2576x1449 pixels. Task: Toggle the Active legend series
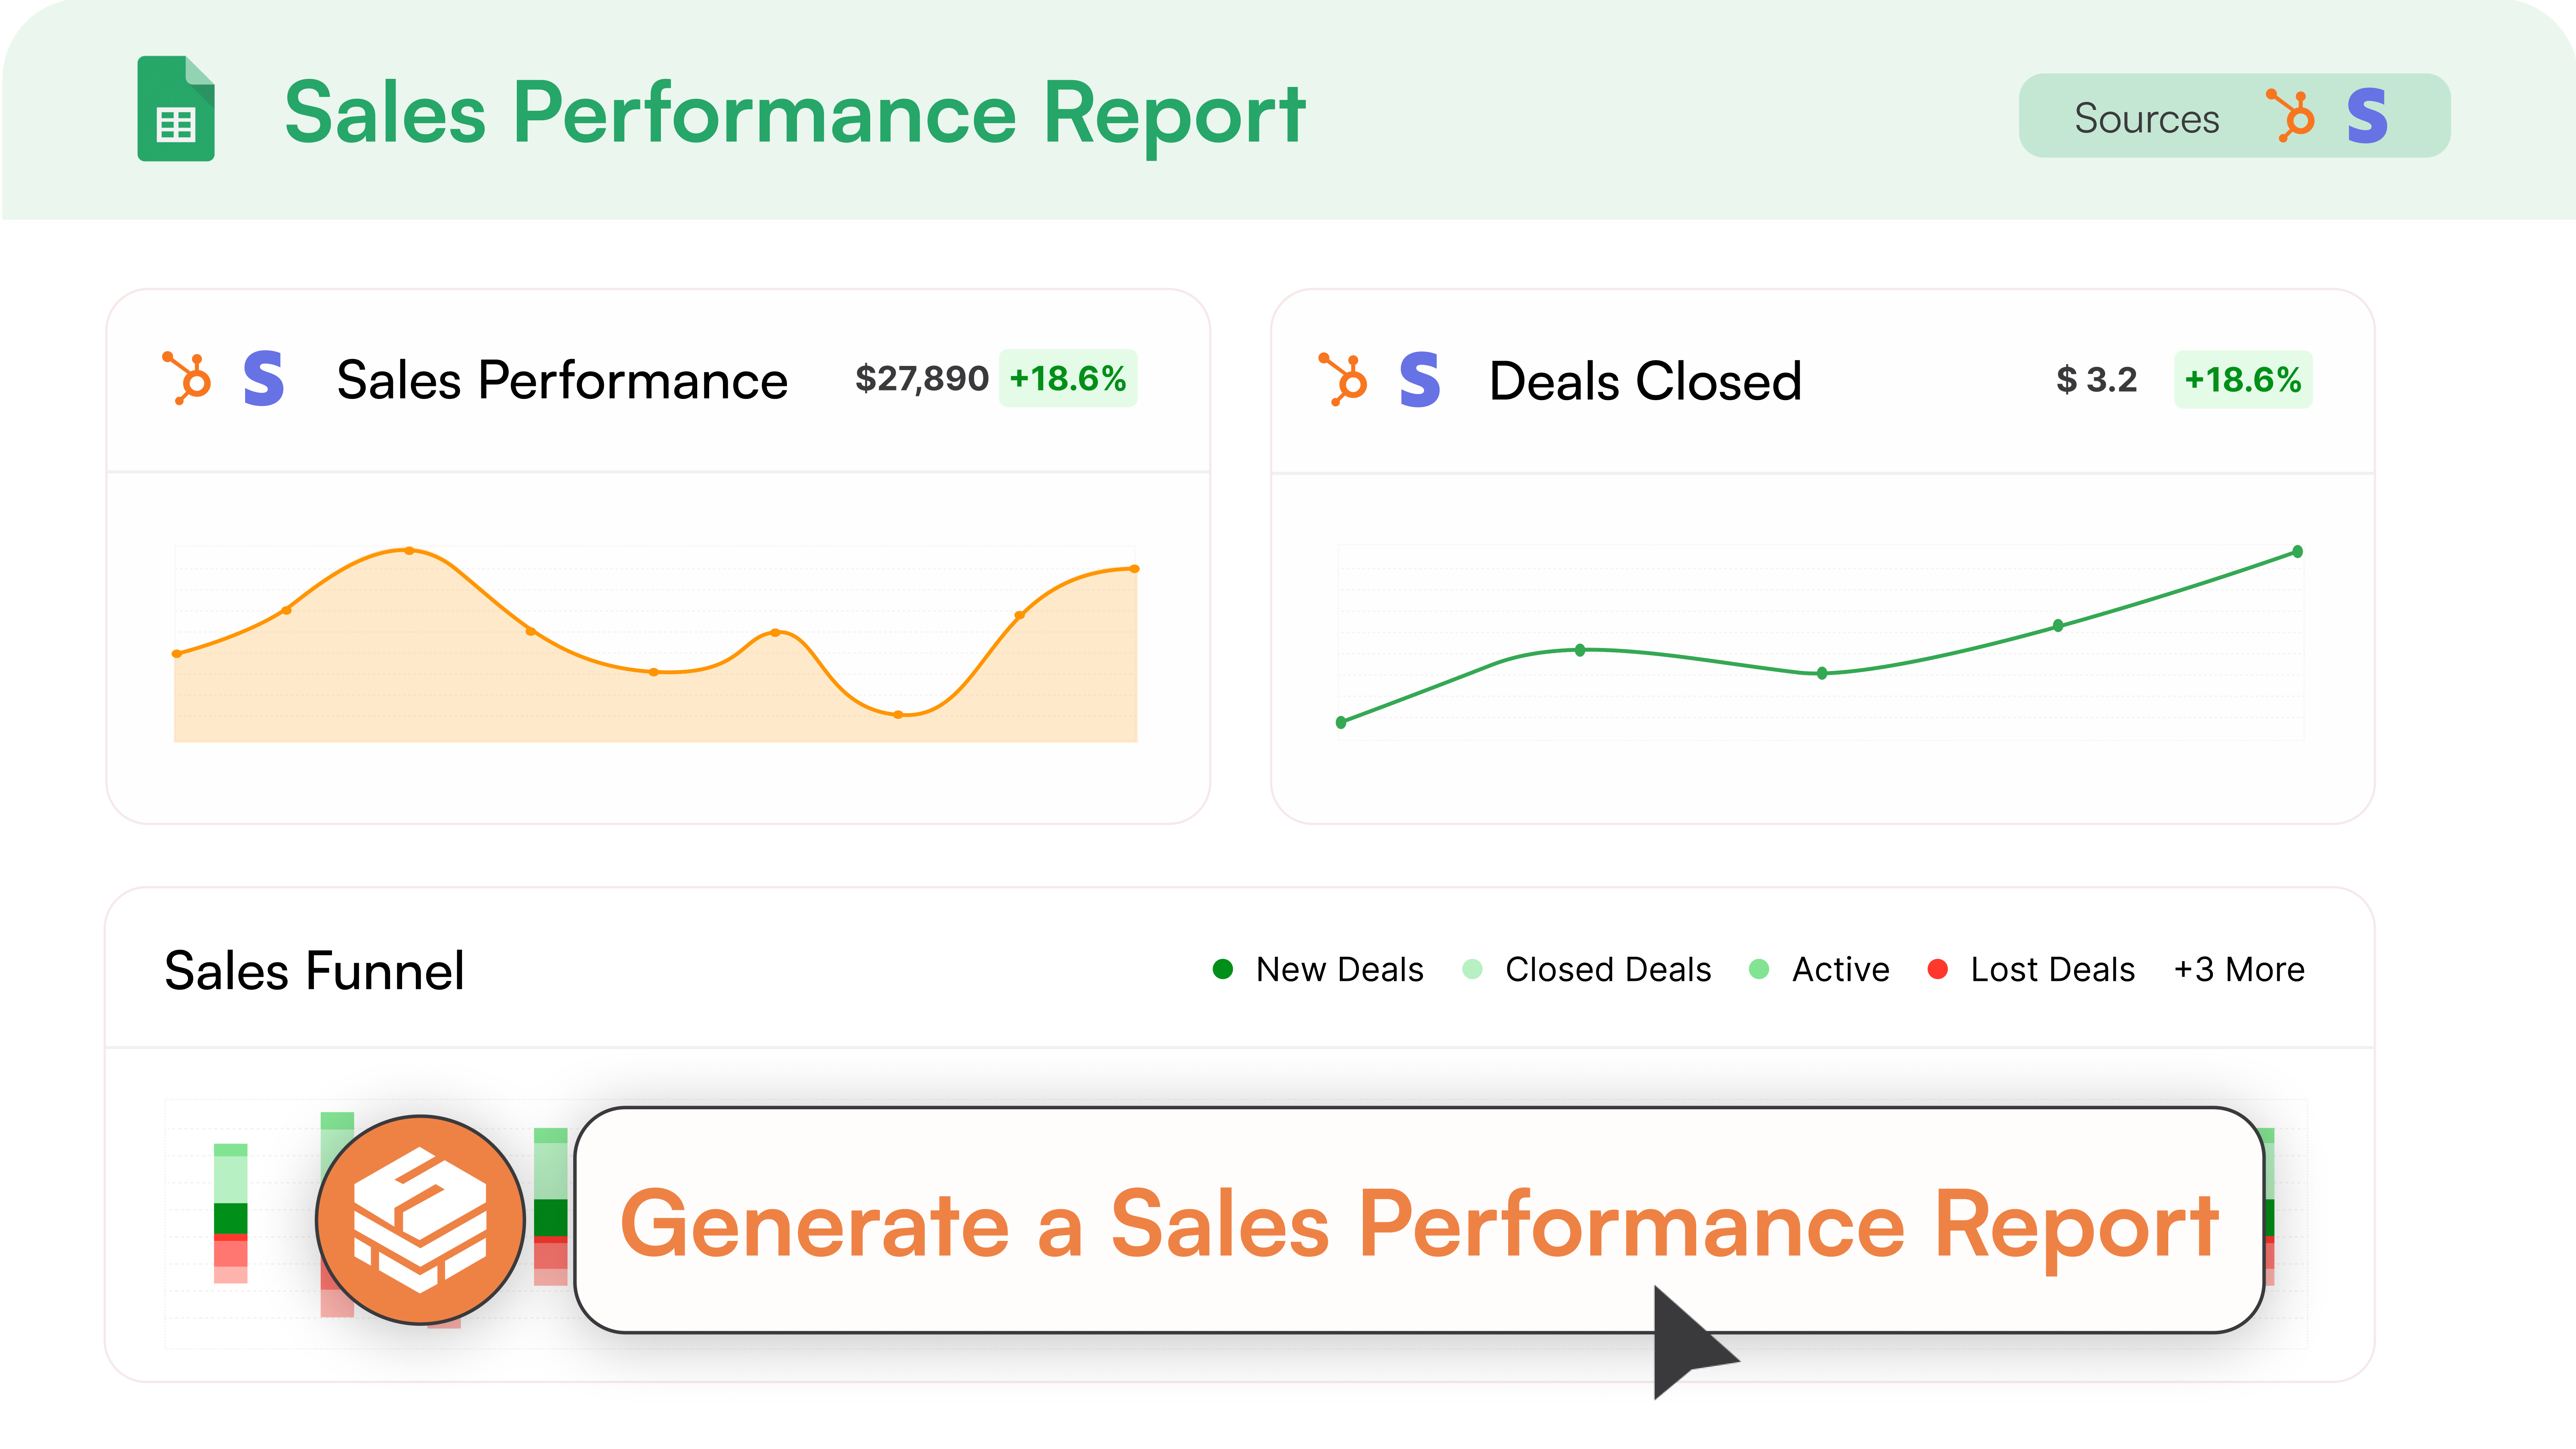tap(1839, 969)
